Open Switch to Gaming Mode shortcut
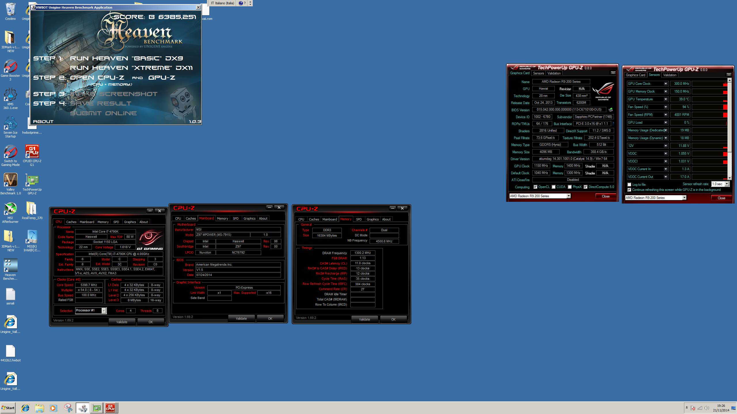This screenshot has width=737, height=414. click(x=10, y=156)
